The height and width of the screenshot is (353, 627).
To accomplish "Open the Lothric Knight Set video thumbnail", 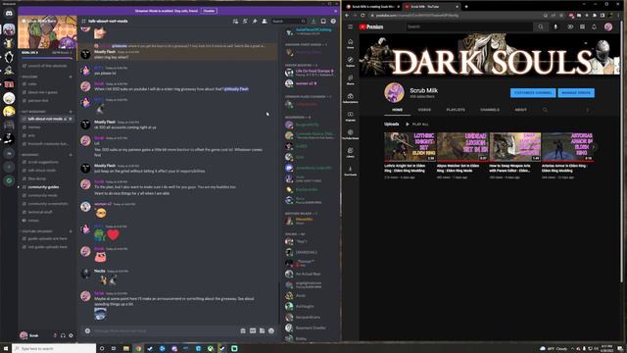I will tap(410, 147).
